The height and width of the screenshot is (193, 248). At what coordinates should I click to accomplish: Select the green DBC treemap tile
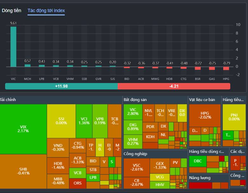coord(198,161)
